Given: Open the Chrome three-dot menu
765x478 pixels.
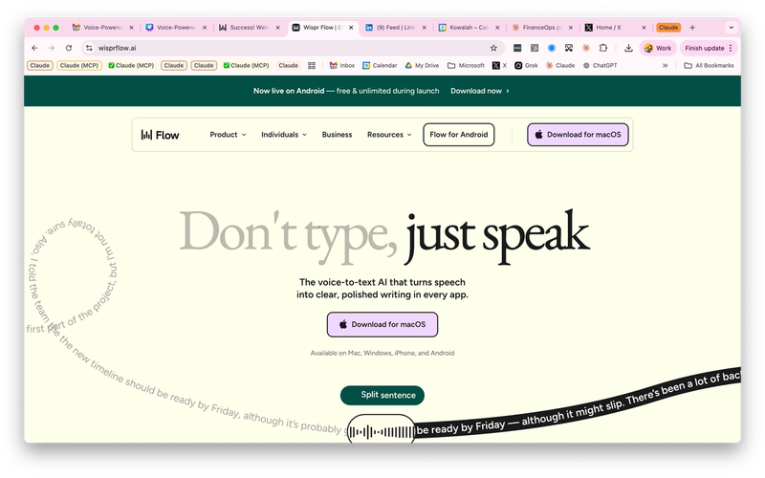Looking at the screenshot, I should pos(731,48).
